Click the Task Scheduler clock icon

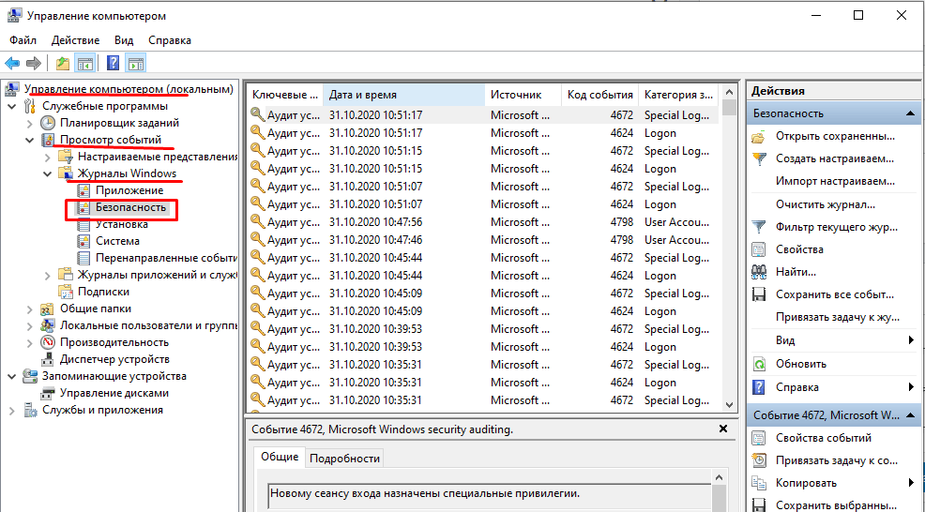48,123
